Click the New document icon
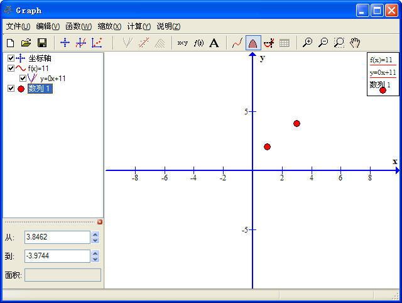This screenshot has height=303, width=402. pos(10,43)
